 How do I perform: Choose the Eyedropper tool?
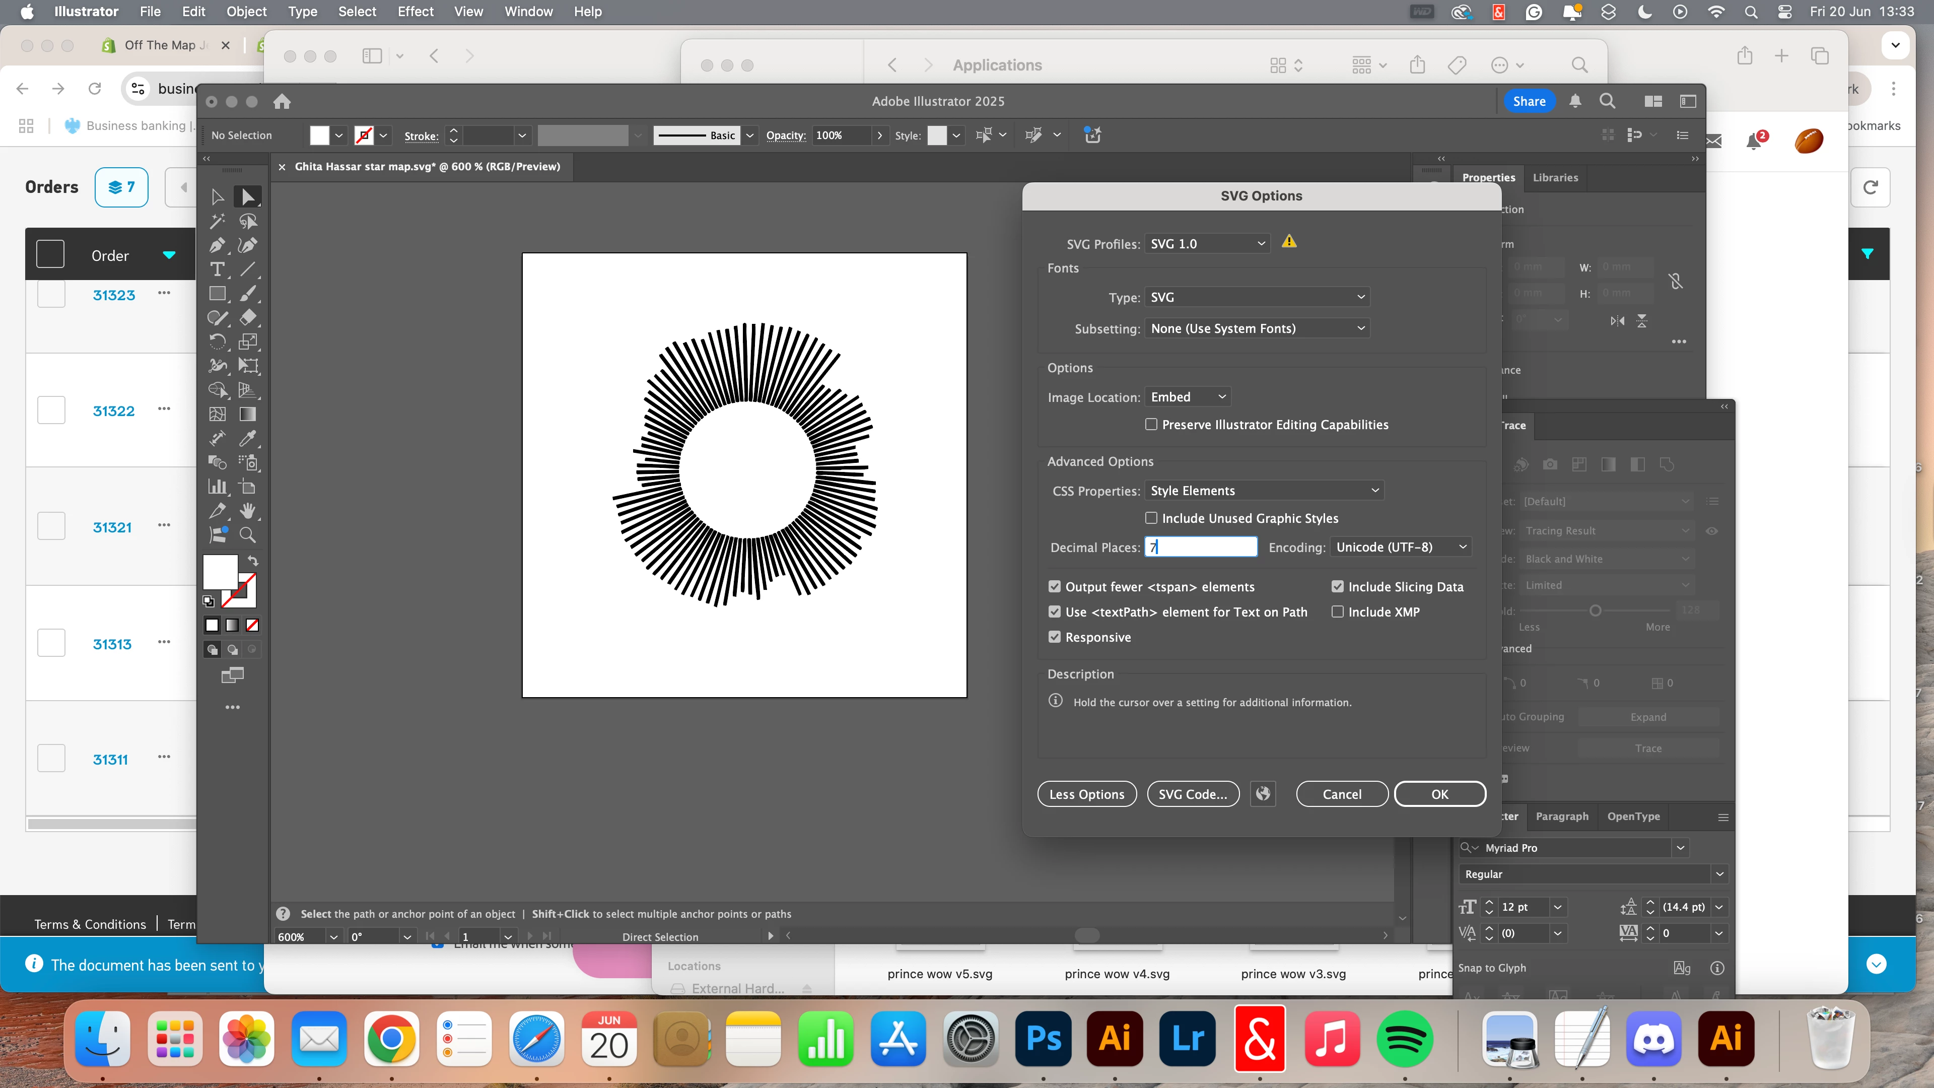[248, 439]
